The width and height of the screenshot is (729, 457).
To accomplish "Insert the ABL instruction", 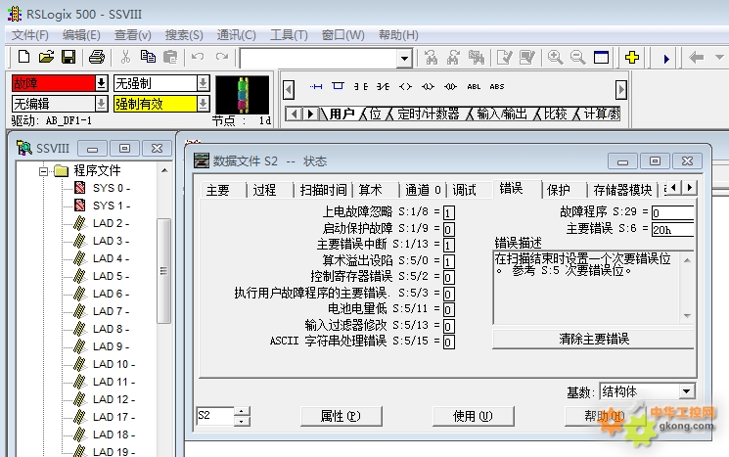I will coord(474,86).
